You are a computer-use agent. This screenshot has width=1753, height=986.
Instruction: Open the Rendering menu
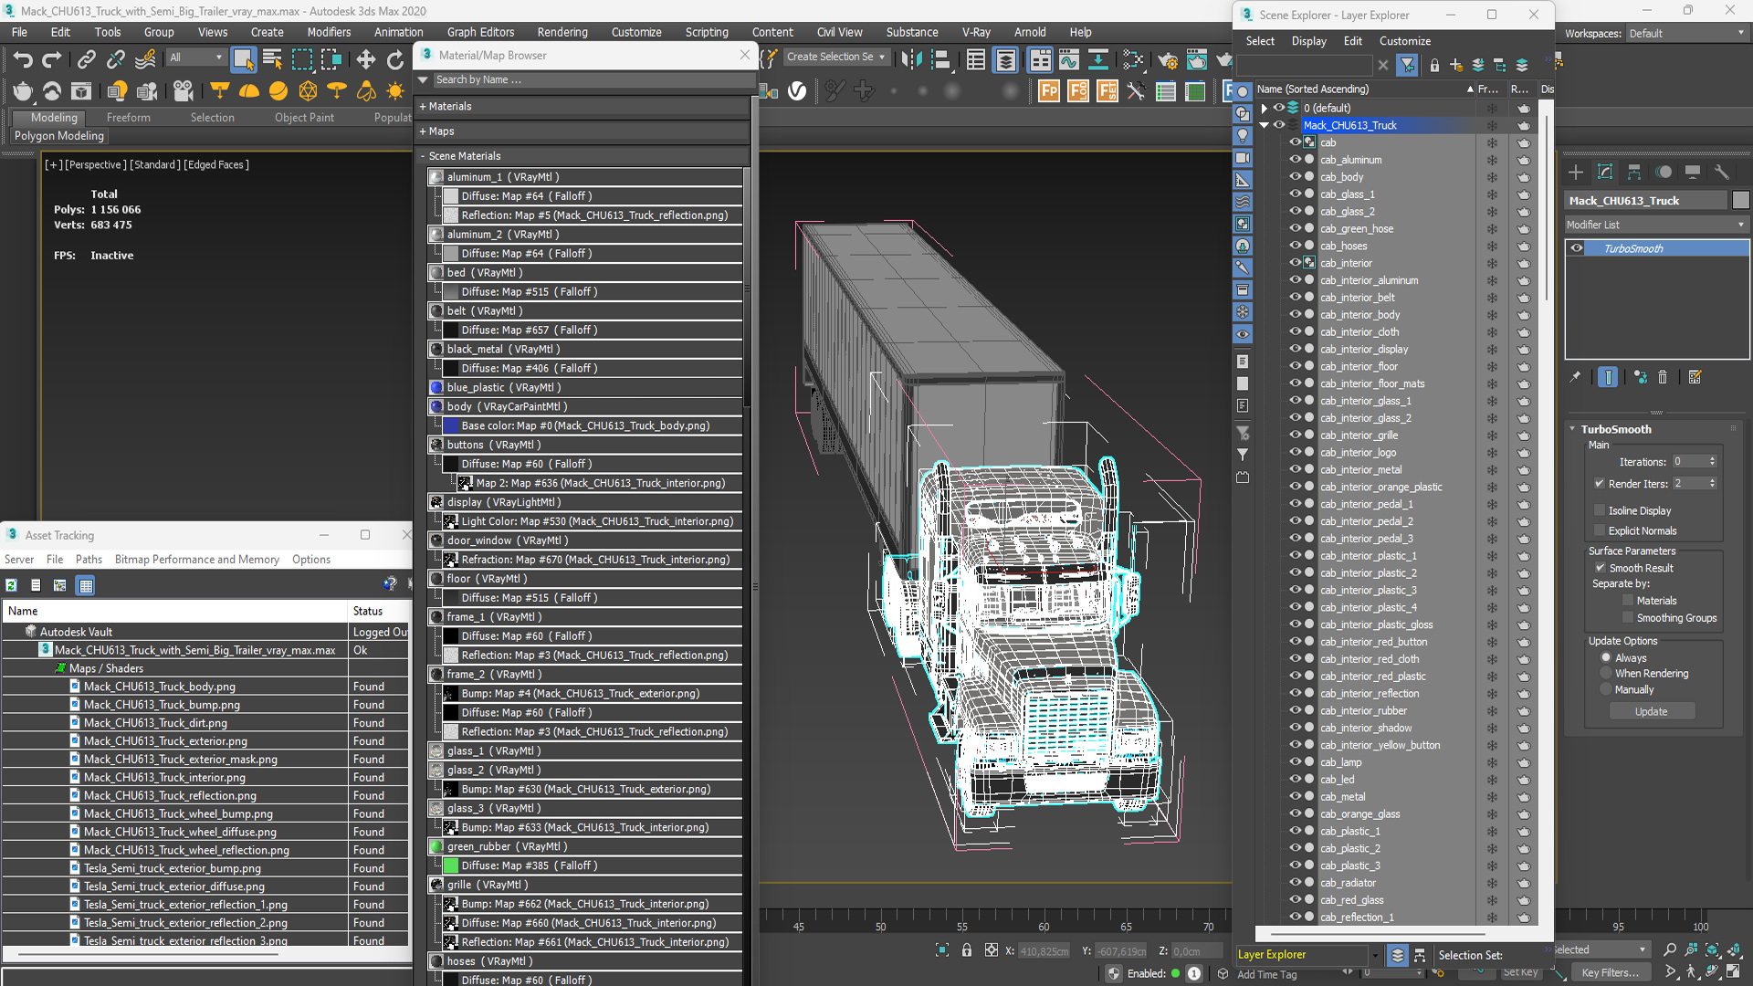tap(562, 32)
